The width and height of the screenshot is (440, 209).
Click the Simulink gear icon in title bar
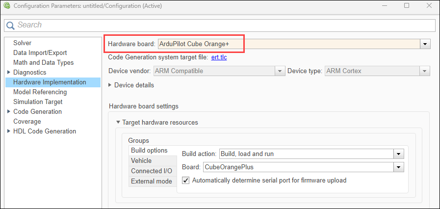pos(6,5)
